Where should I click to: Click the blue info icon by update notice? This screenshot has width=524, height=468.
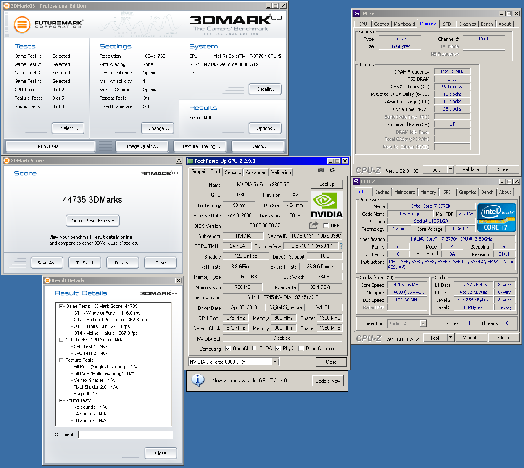(197, 380)
